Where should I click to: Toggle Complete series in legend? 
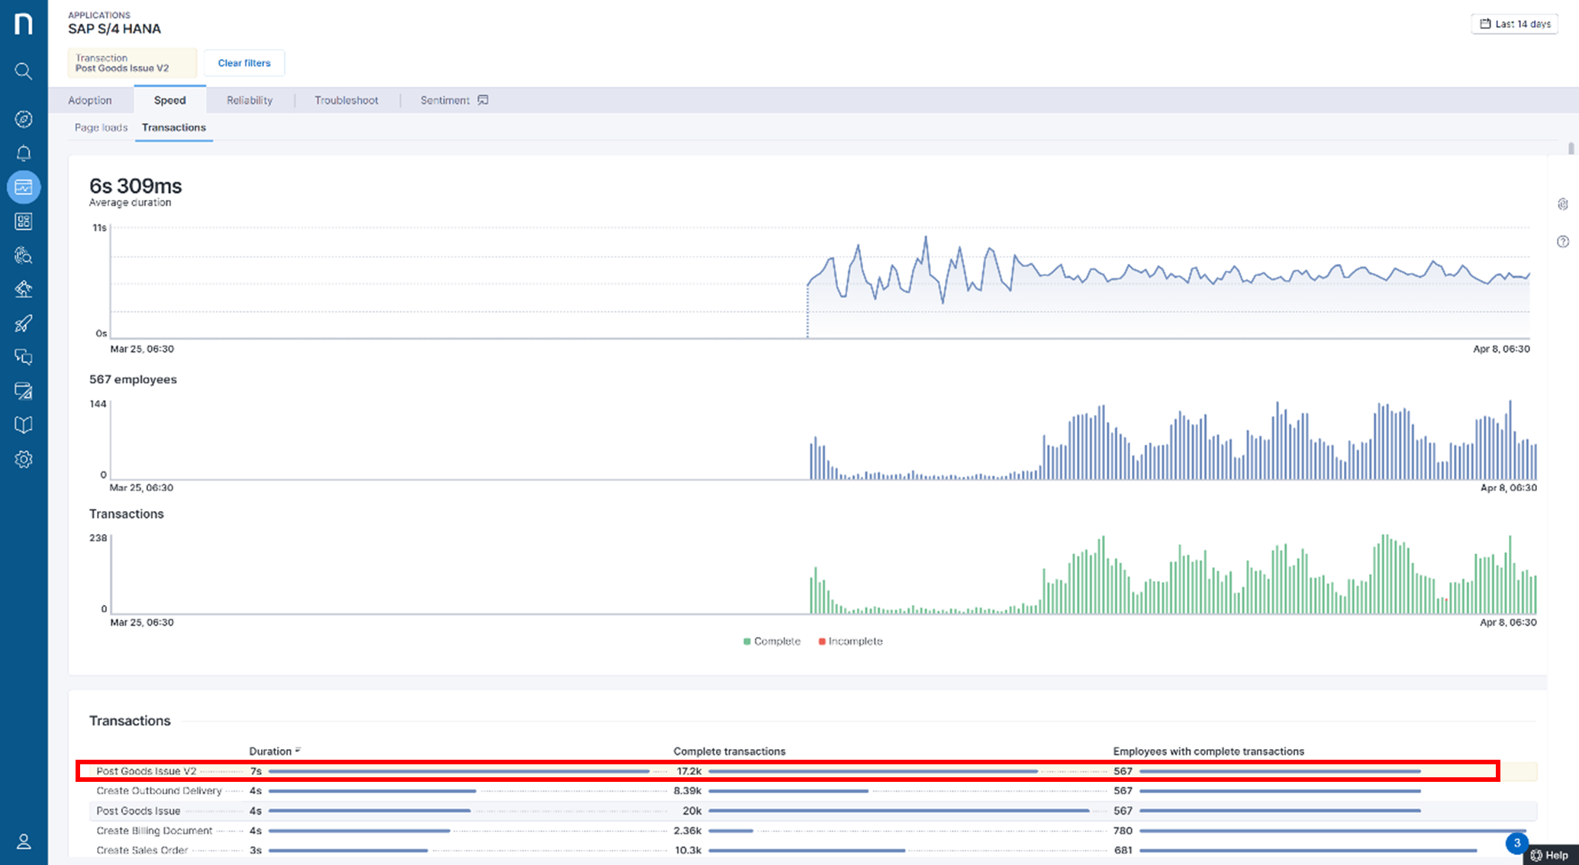click(x=772, y=642)
